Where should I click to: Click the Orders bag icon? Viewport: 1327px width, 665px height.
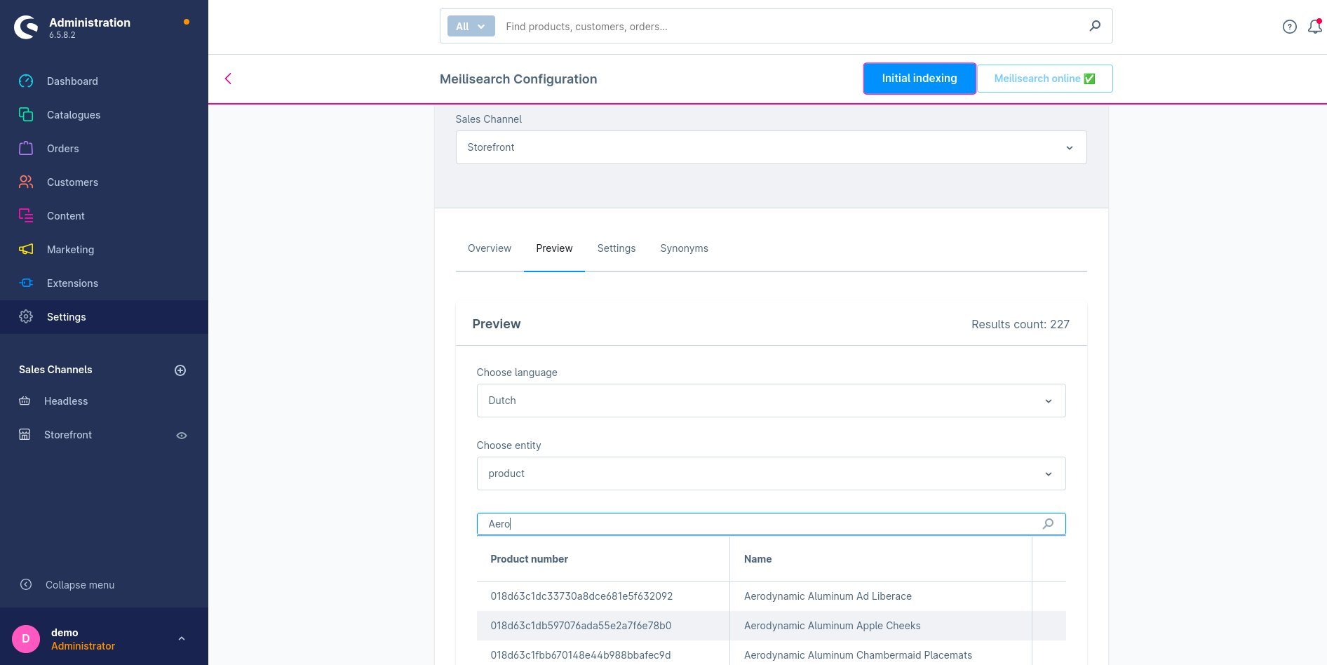(26, 149)
